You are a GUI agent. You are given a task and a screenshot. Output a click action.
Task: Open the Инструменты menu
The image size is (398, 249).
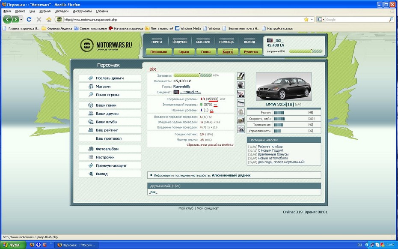(x=82, y=11)
